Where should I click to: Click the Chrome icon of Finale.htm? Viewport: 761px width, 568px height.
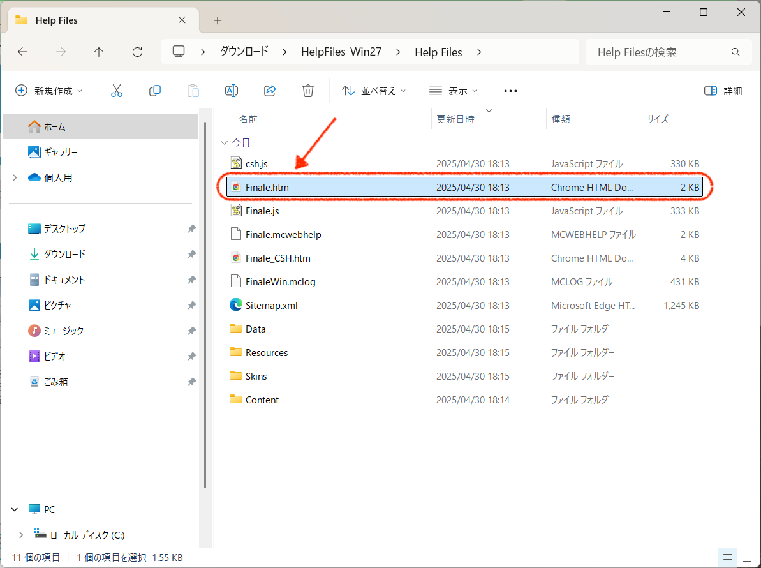point(236,187)
